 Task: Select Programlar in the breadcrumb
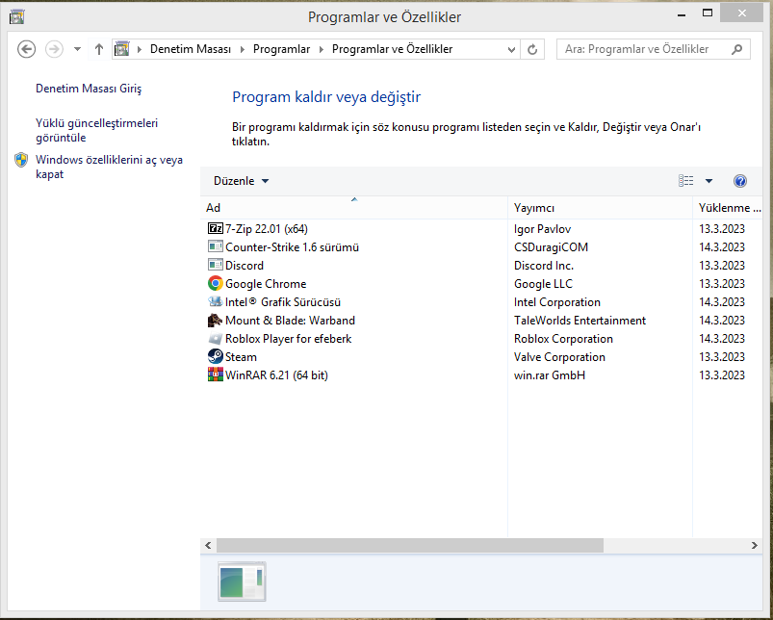point(281,49)
